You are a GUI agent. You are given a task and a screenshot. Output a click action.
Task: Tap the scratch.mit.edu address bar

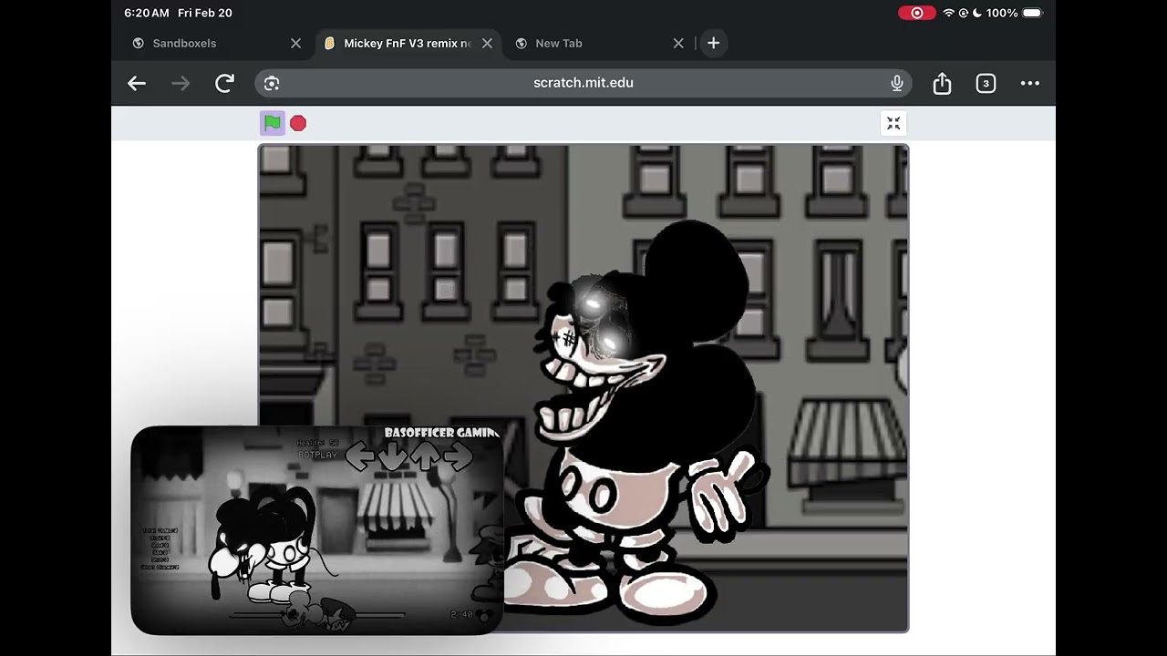[583, 83]
